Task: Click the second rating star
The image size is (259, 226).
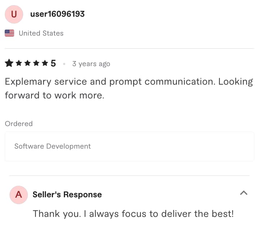Action: pyautogui.click(x=18, y=64)
